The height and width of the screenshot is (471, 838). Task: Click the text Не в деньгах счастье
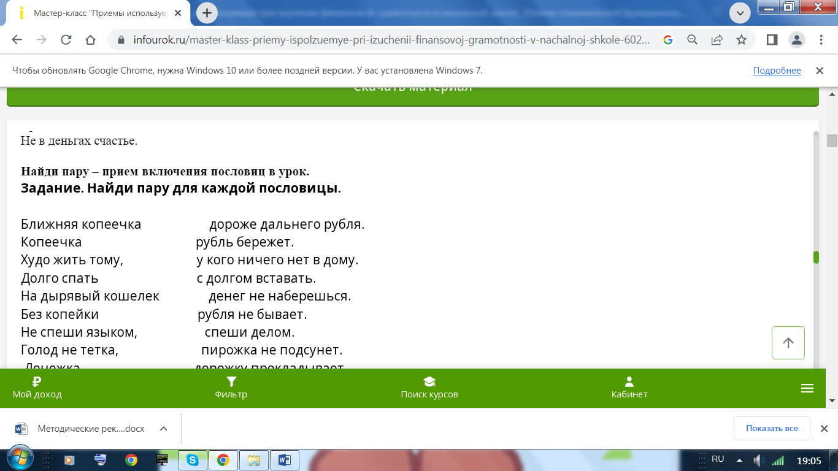(x=79, y=140)
